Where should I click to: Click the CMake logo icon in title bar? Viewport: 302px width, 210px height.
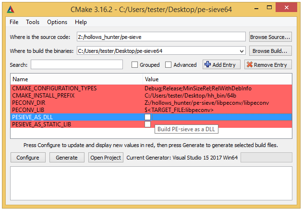click(11, 9)
